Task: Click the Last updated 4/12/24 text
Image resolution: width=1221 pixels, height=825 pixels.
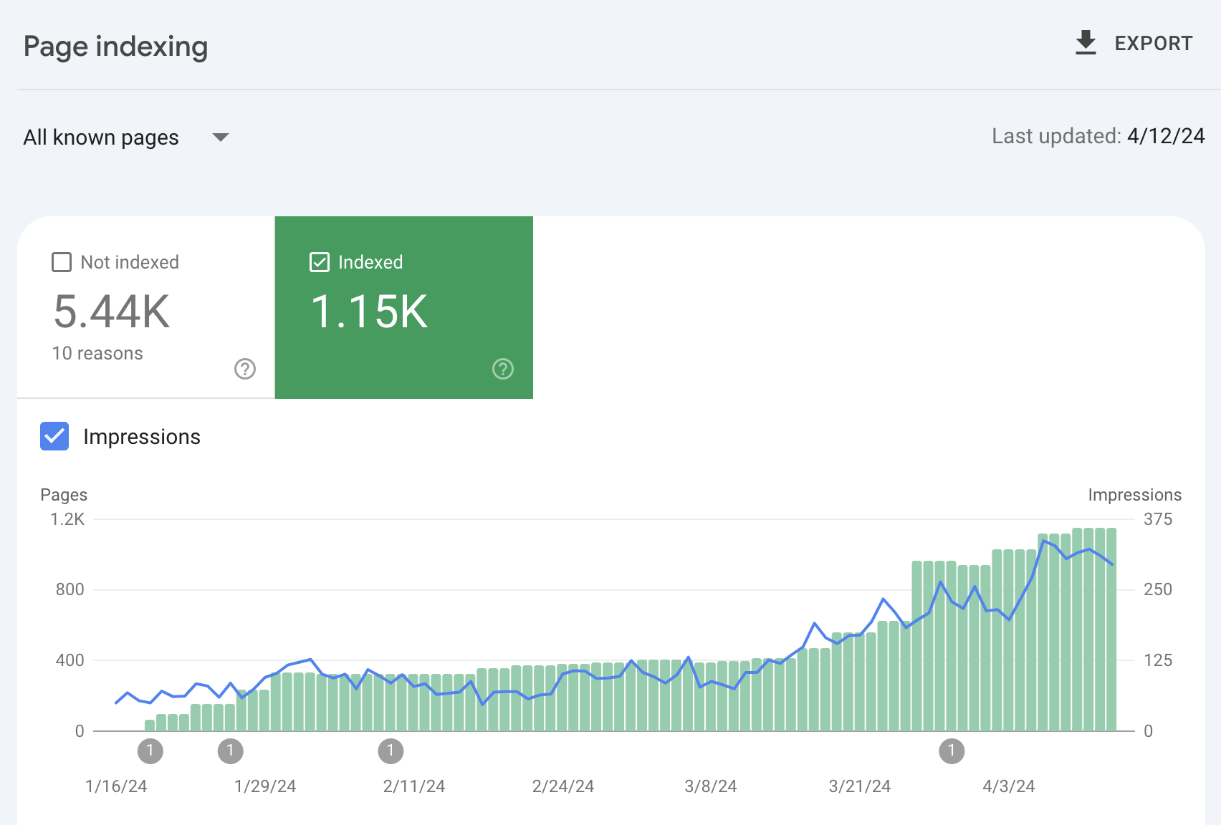Action: click(1098, 136)
